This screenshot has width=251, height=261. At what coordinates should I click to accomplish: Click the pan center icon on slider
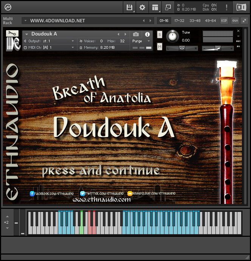pos(182,48)
